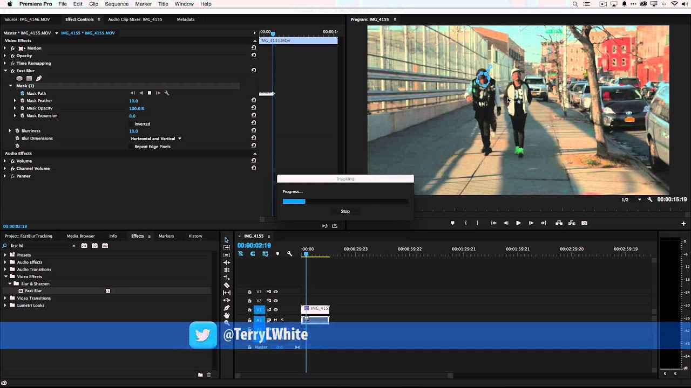Viewport: 691px width, 388px height.
Task: Play the Program monitor sequence
Action: pyautogui.click(x=518, y=223)
